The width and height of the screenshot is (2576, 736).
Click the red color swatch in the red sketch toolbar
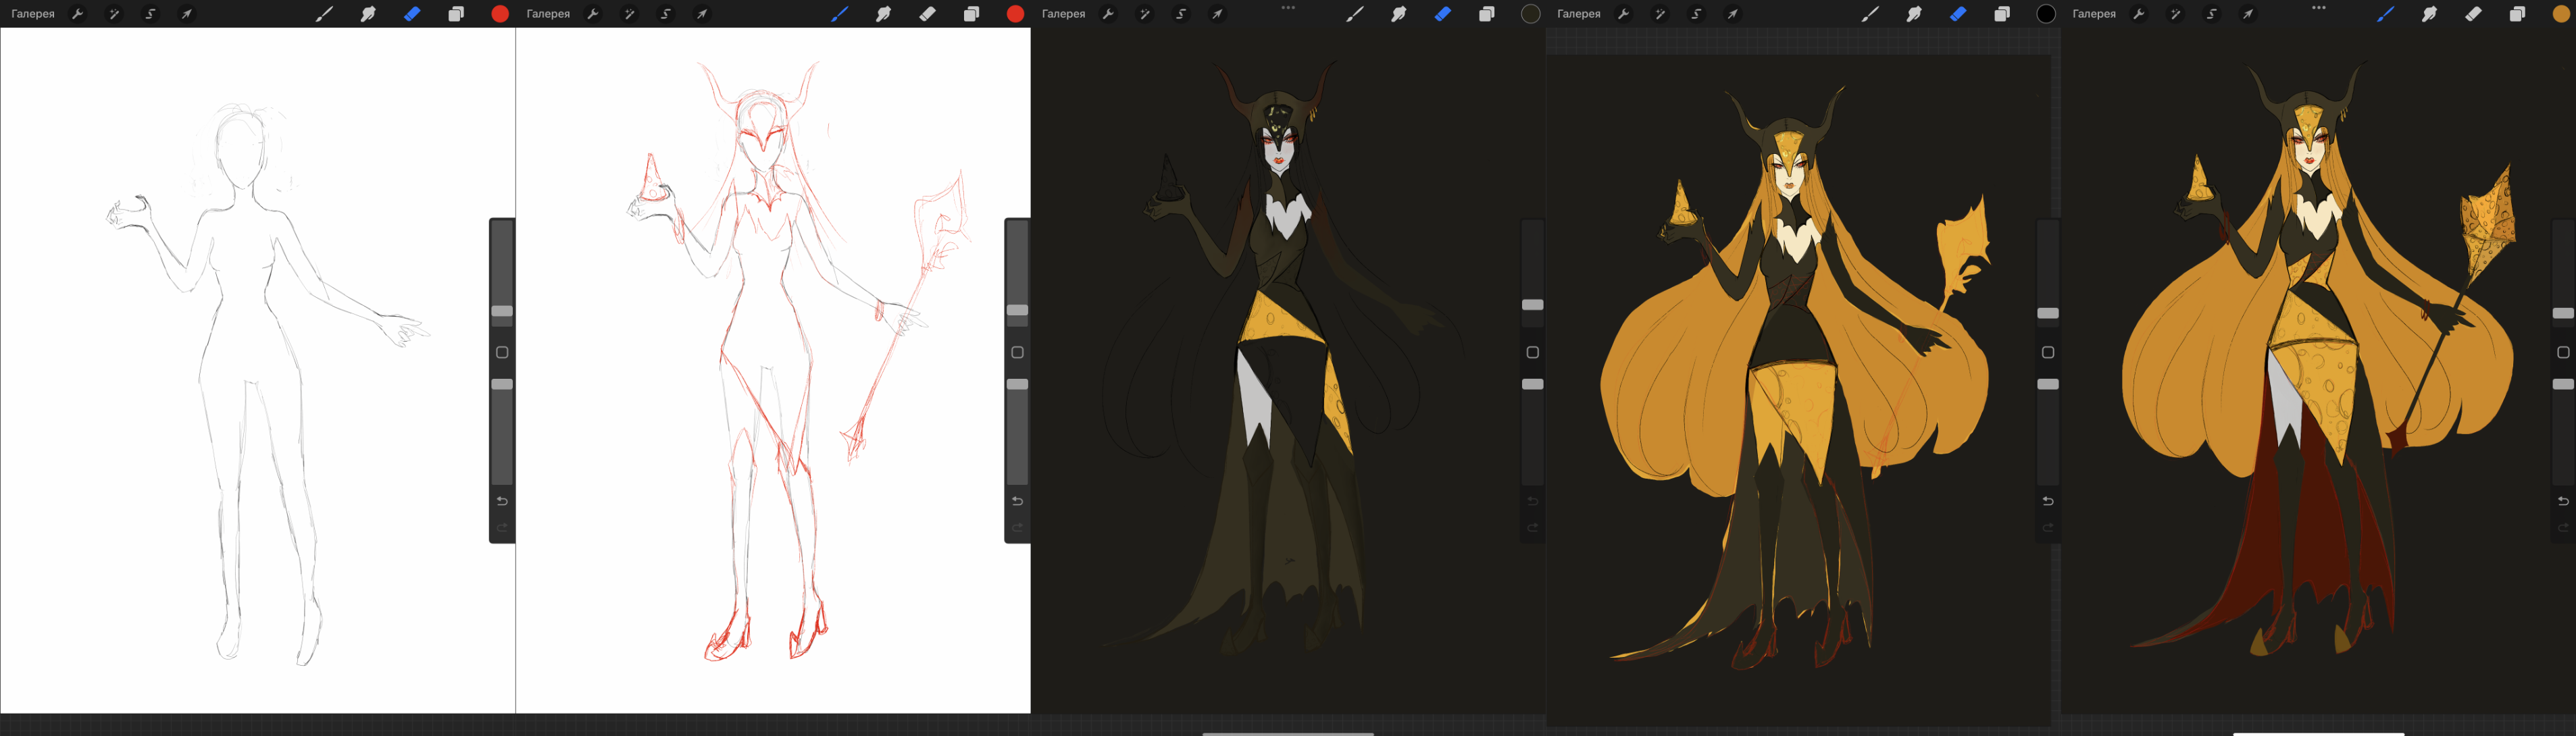(1015, 14)
